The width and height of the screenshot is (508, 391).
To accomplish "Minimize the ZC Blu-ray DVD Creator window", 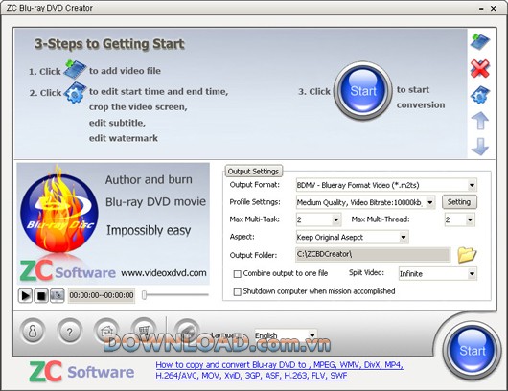I will 481,8.
